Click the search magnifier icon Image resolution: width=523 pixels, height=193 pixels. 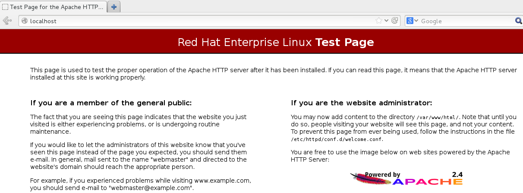pyautogui.click(x=519, y=21)
